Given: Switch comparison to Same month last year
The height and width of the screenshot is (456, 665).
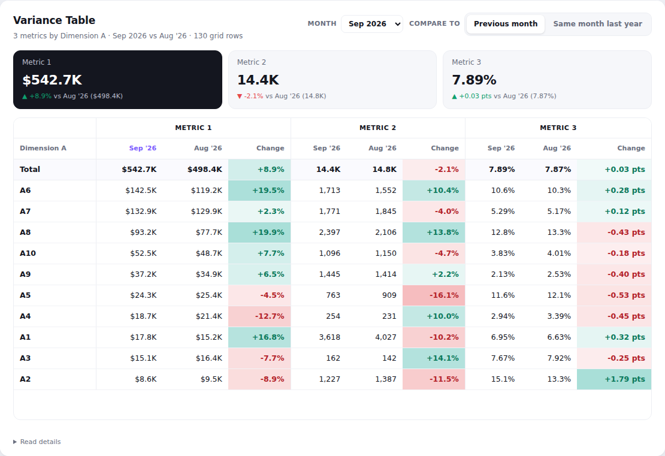Looking at the screenshot, I should click(x=597, y=24).
